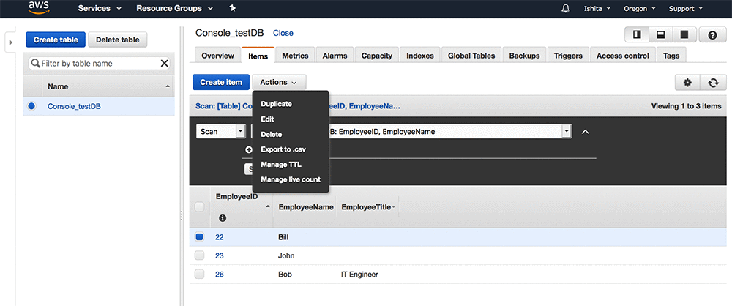Switch to the Metrics tab

pos(295,56)
